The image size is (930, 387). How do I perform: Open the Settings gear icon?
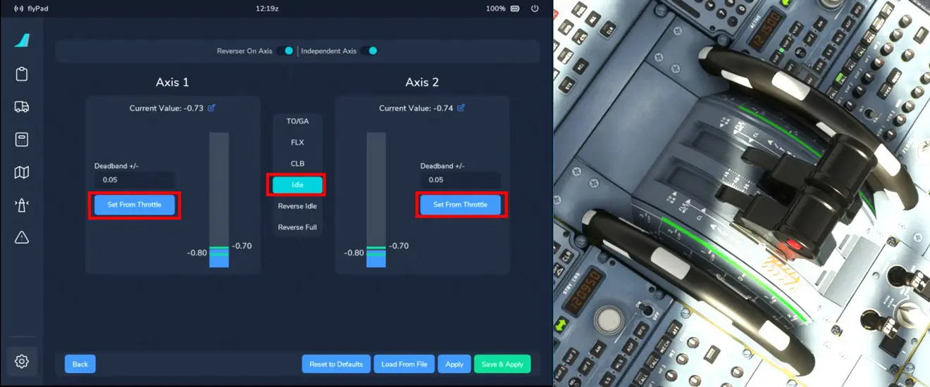(21, 362)
